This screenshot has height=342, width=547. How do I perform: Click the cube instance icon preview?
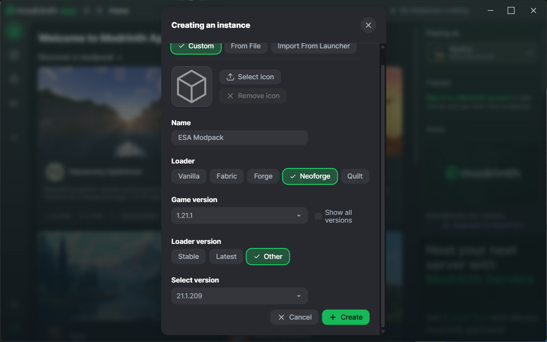tap(192, 87)
